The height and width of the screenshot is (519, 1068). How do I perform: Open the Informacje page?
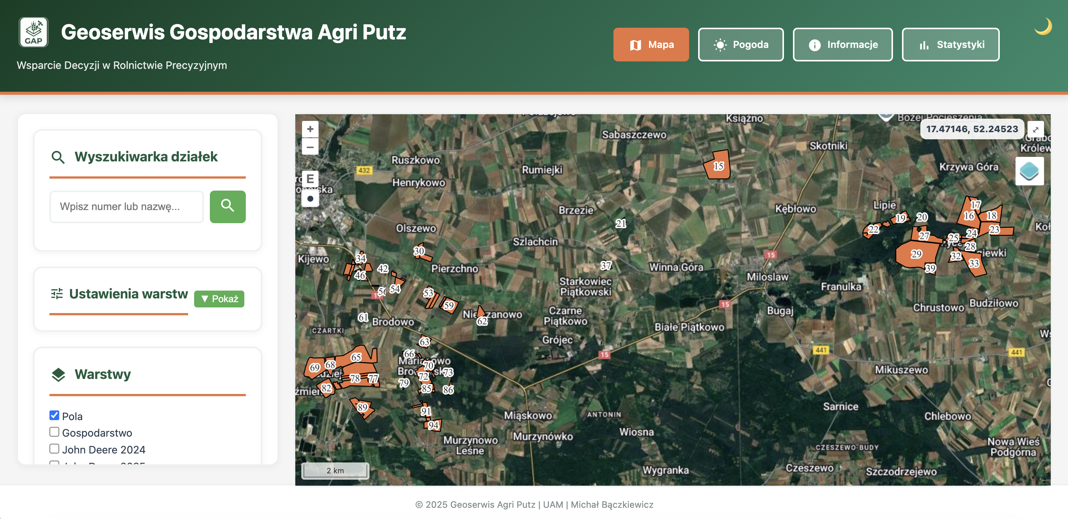842,44
